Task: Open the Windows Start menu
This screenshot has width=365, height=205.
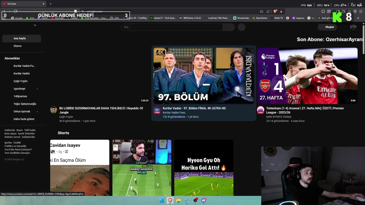Action: [x=162, y=200]
